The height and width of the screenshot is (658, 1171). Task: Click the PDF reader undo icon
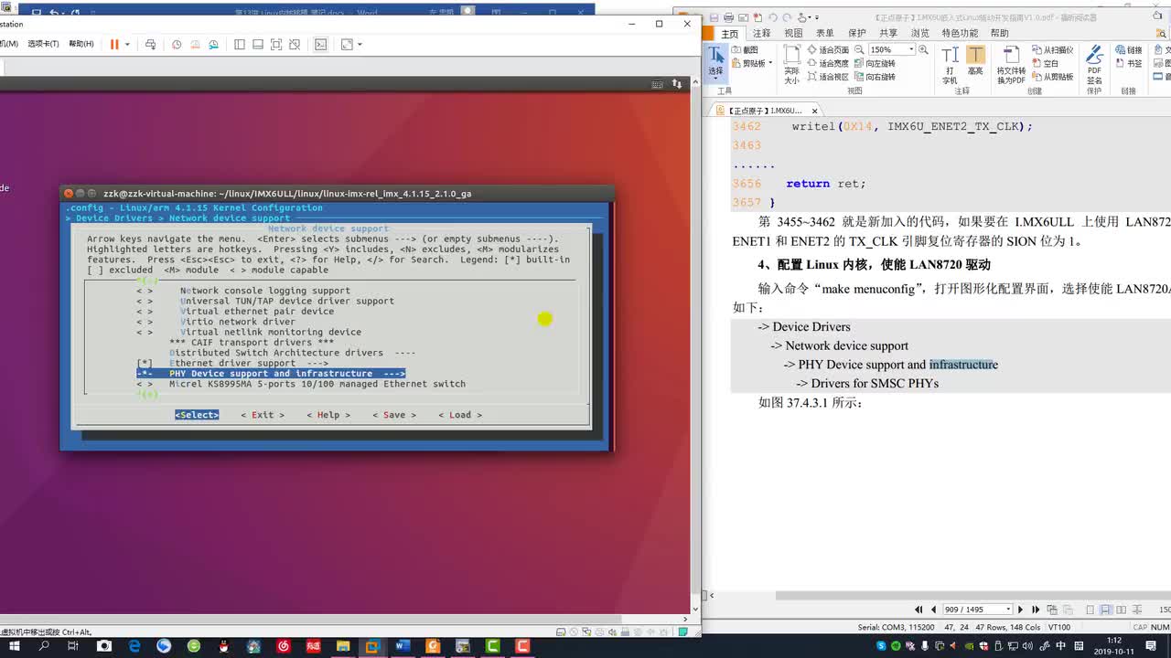pyautogui.click(x=773, y=17)
